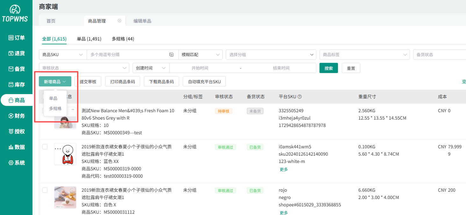
Task: Open the 财务 finance sidebar icon
Action: [11, 116]
